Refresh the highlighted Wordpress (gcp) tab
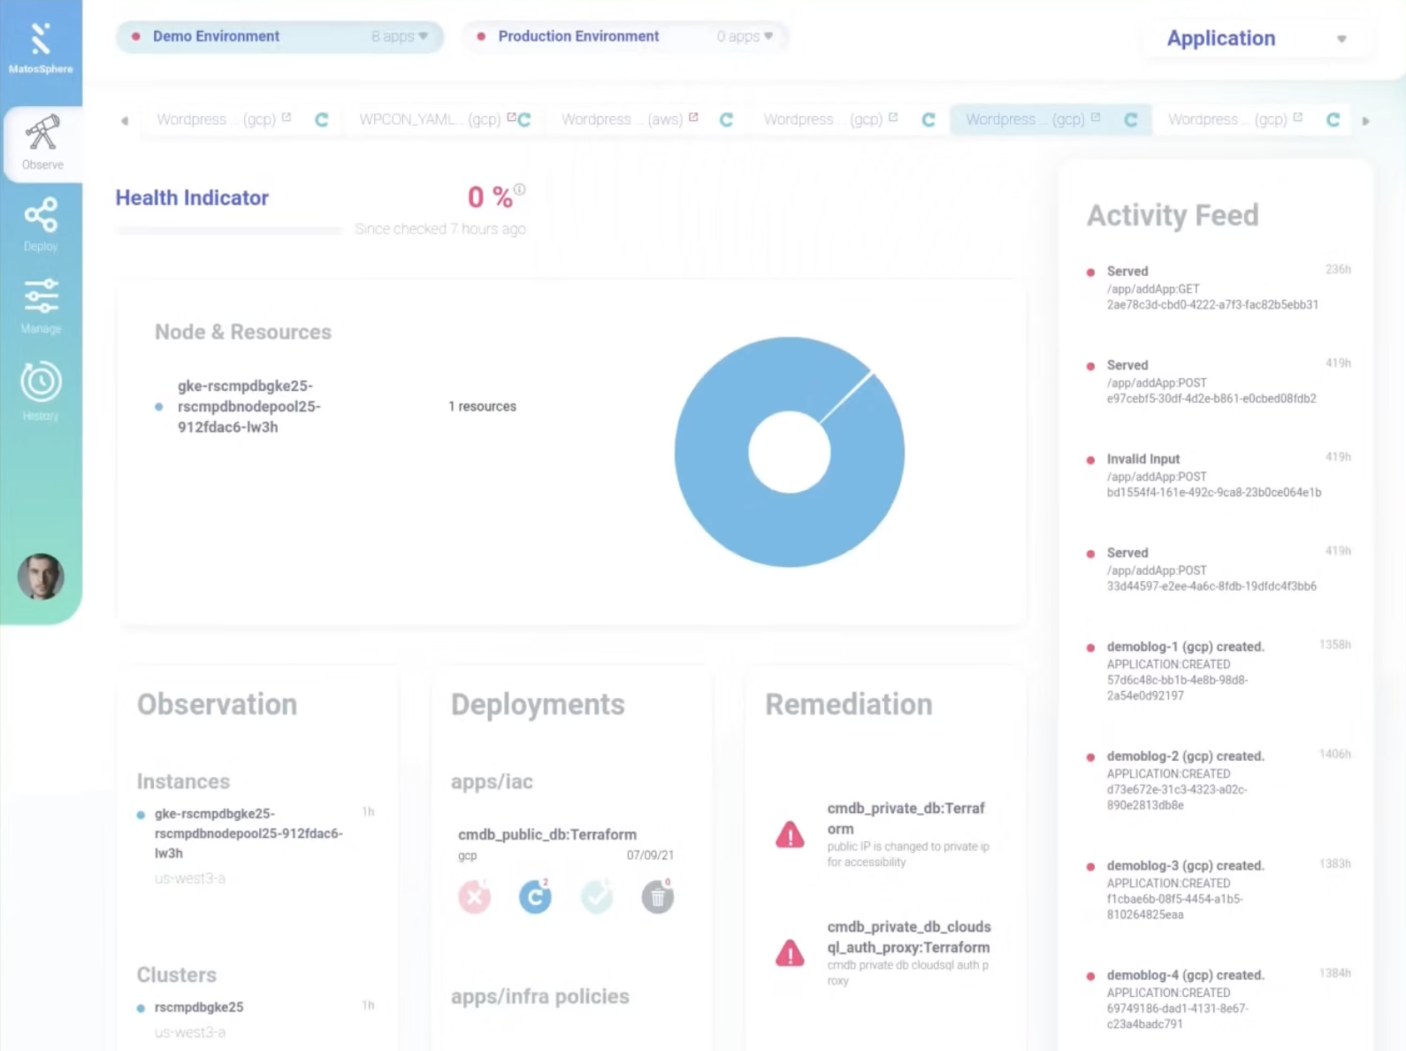 (x=1130, y=119)
